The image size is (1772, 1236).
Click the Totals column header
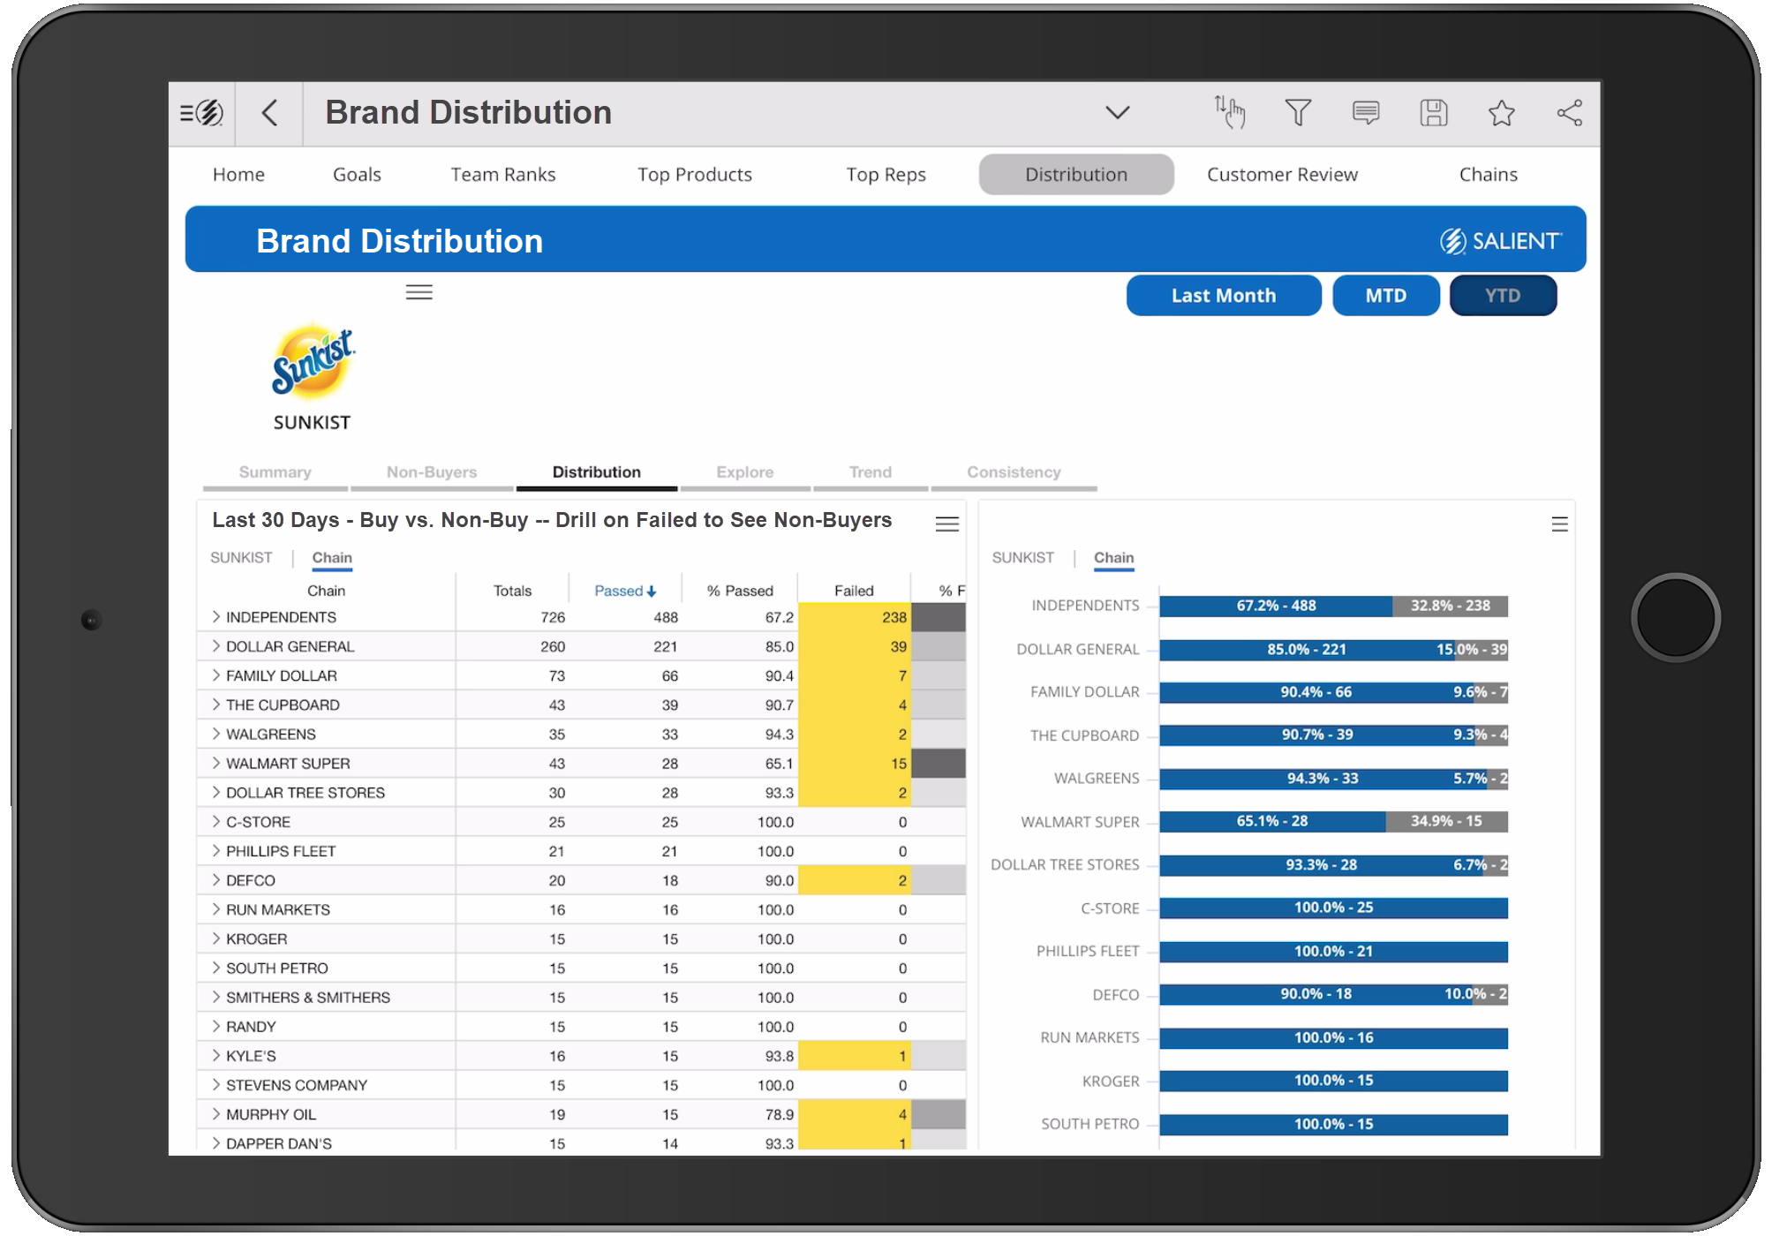[x=512, y=591]
